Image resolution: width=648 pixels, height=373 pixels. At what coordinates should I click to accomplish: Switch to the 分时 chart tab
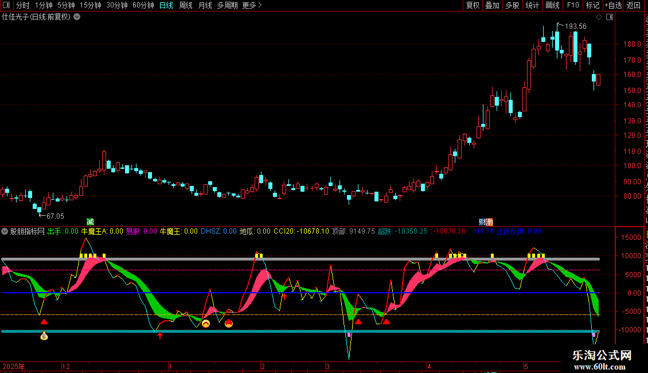click(23, 5)
